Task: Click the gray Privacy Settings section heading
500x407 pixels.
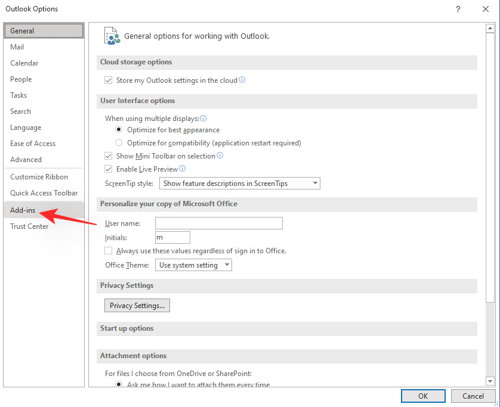Action: [x=286, y=285]
